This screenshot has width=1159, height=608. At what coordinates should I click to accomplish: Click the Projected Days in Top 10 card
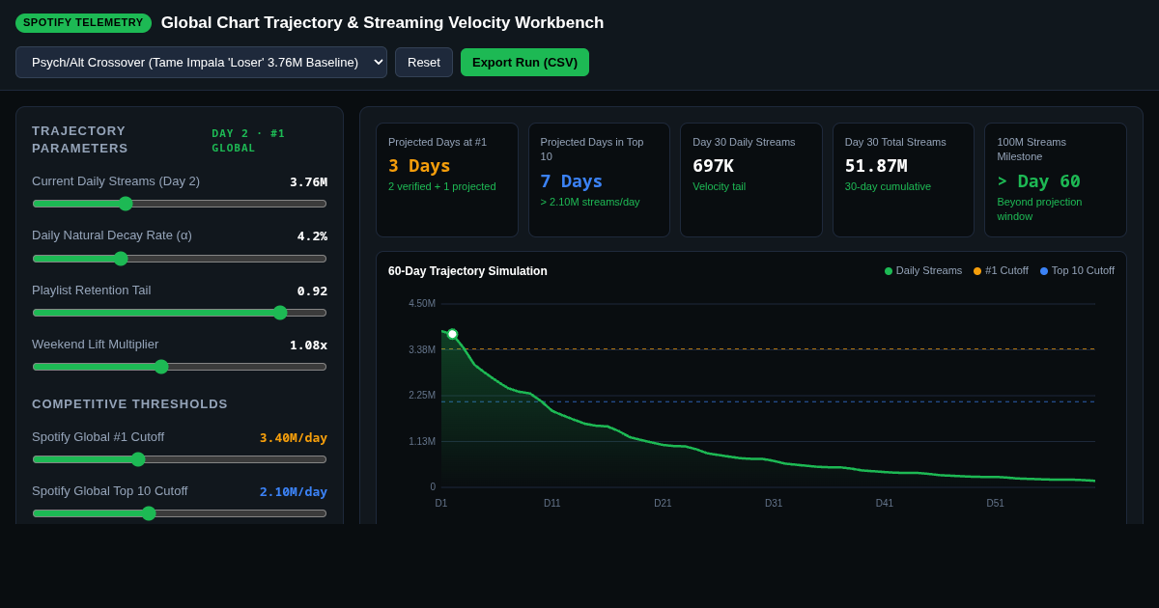pos(599,180)
